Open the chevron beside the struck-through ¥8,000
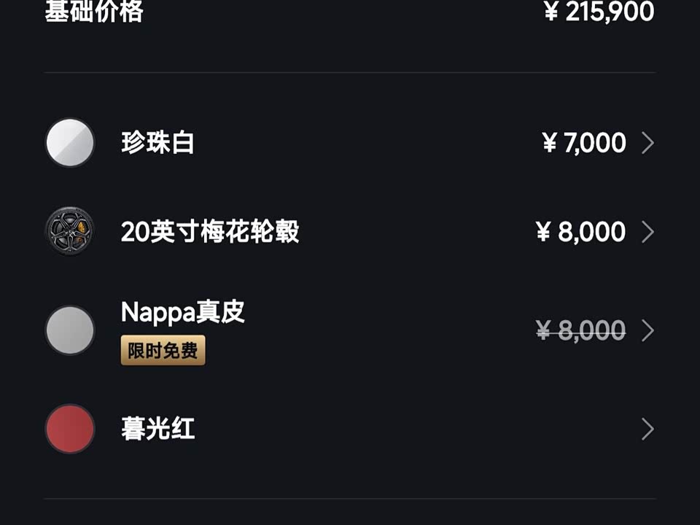Image resolution: width=700 pixels, height=525 pixels. 647,330
